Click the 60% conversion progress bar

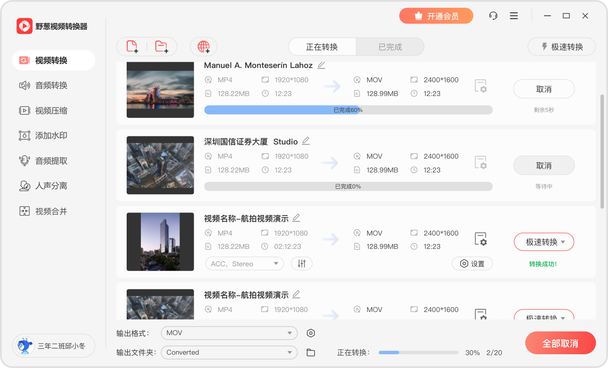348,109
